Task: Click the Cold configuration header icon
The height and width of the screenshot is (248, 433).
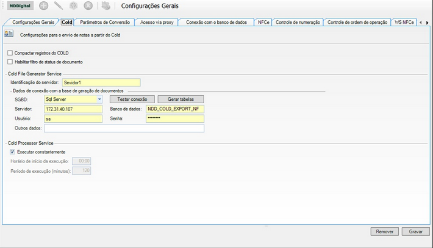Action: 9,35
